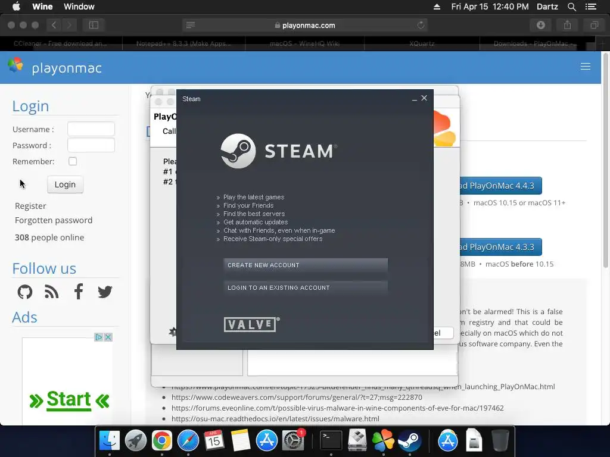Close the Steam dialog

(x=424, y=98)
